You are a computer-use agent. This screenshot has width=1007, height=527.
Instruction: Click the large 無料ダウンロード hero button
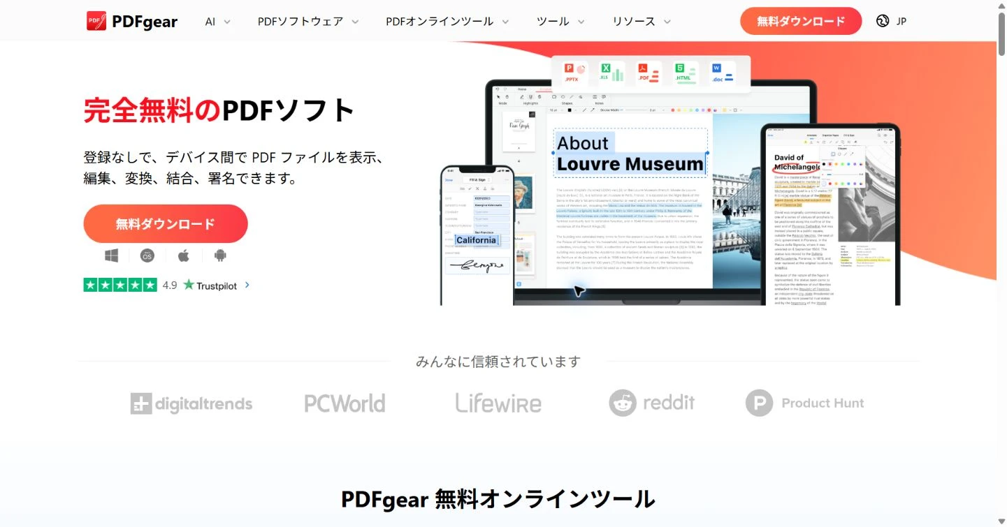click(x=166, y=224)
